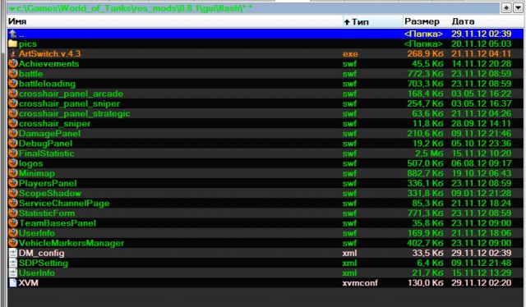Click the date '06.08.12 09:17'
The image size is (526, 307).
click(482, 163)
